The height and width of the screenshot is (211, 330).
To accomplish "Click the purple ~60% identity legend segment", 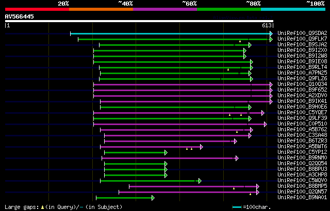I will [165, 9].
